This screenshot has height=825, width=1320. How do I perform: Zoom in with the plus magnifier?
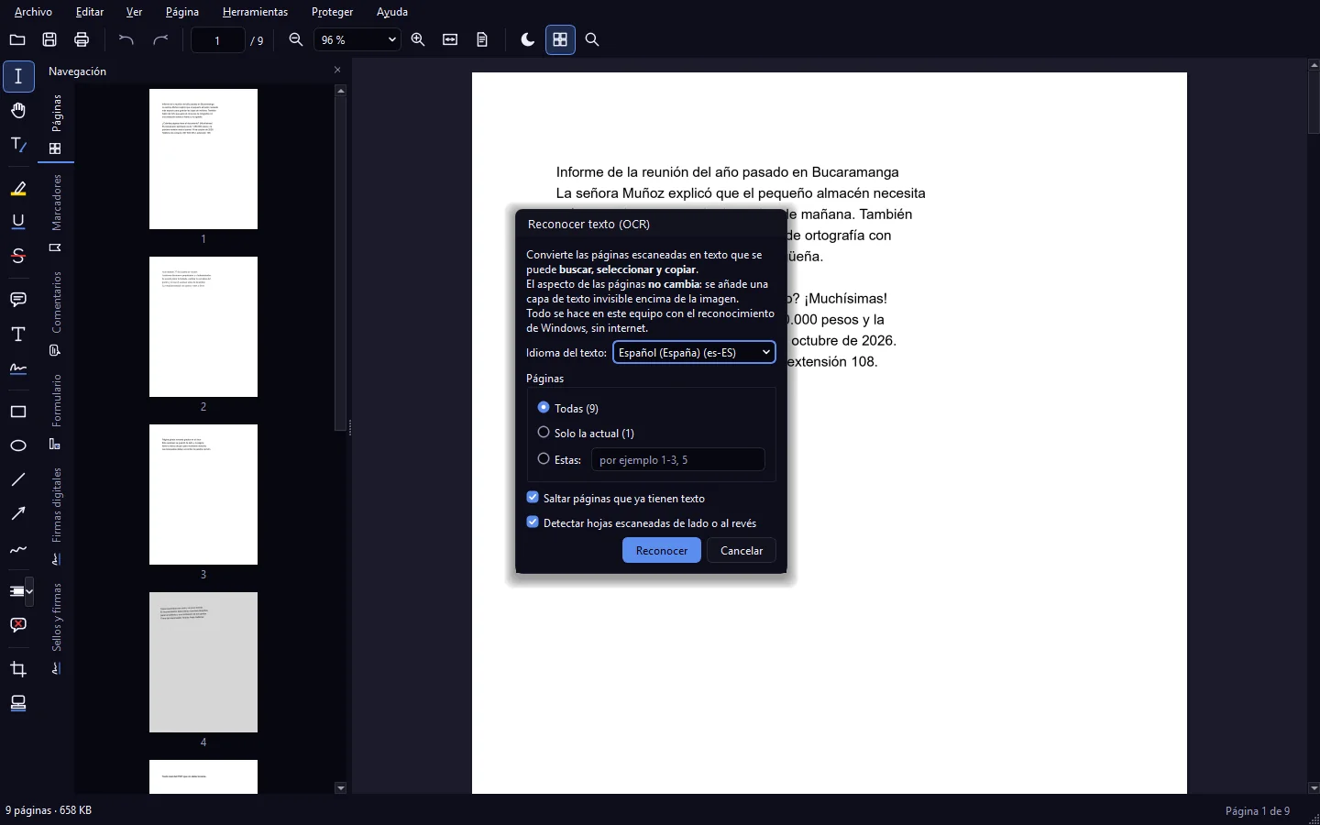pyautogui.click(x=418, y=39)
